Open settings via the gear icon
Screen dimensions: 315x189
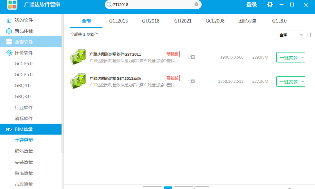click(x=270, y=5)
